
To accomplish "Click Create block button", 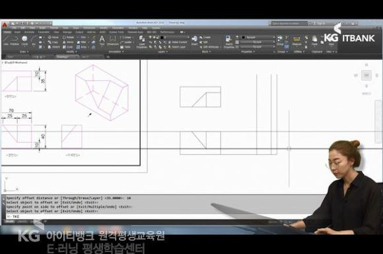I will point(205,38).
